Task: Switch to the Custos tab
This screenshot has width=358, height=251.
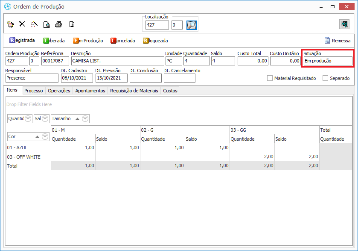Action: [170, 91]
